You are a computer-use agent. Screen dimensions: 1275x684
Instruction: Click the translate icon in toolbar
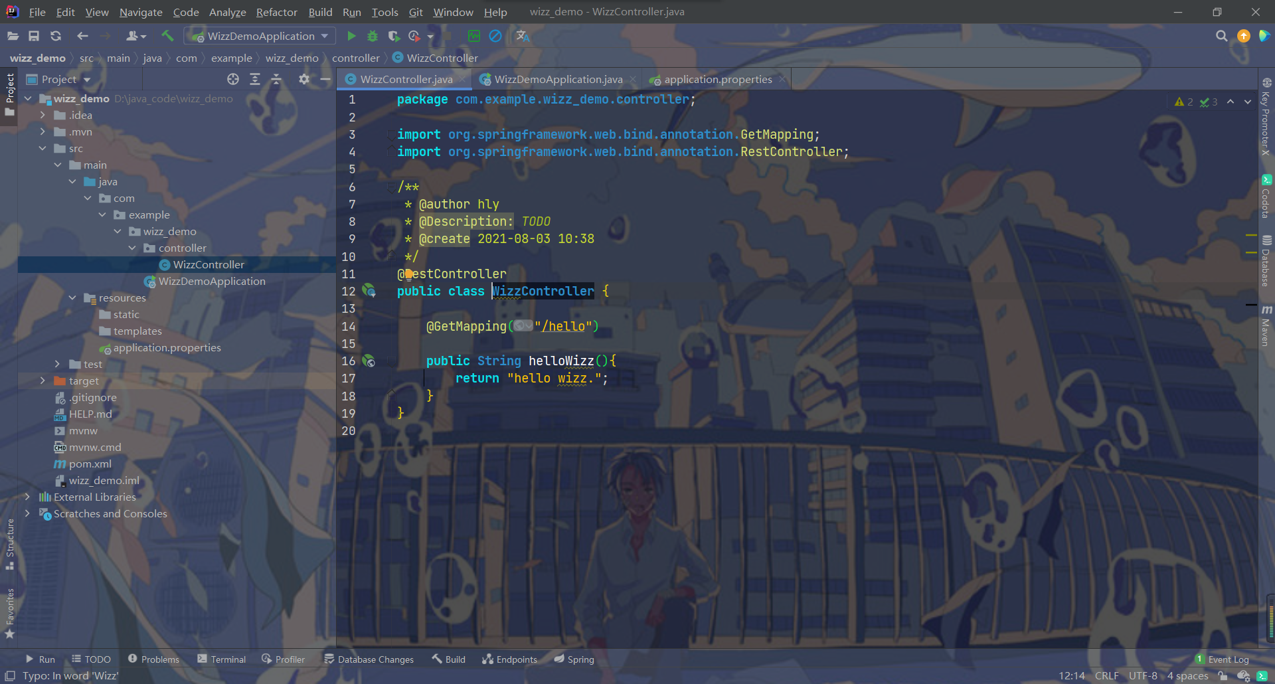tap(523, 36)
